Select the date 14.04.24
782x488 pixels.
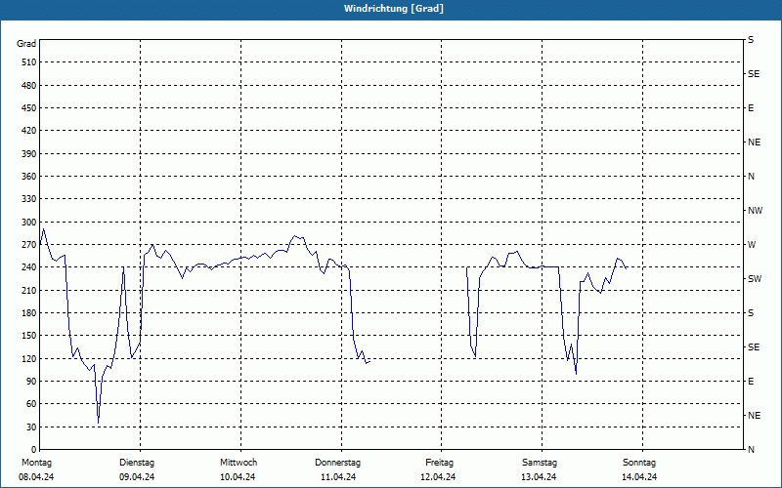pyautogui.click(x=639, y=477)
